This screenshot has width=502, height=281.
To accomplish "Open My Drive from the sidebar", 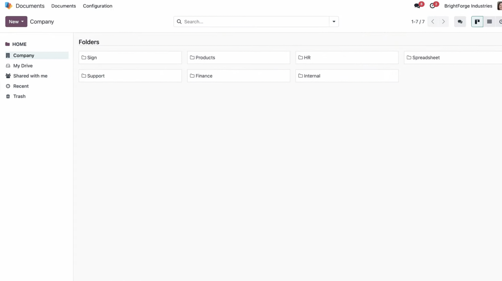I will click(x=23, y=65).
